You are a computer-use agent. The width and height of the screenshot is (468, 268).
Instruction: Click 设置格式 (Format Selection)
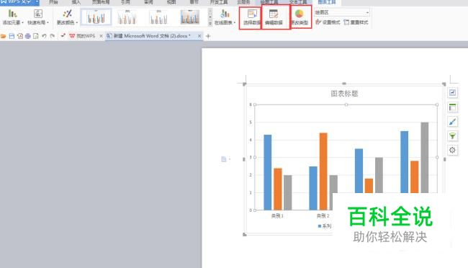(328, 22)
